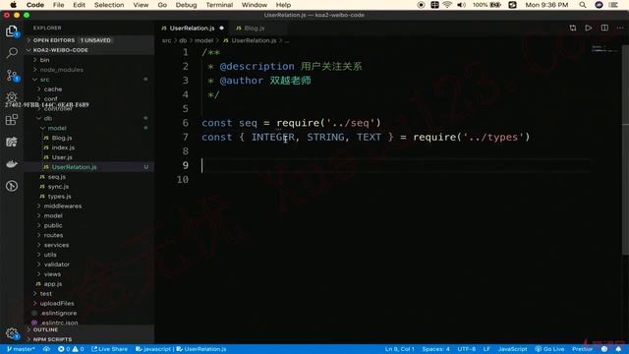
Task: Collapse the src folder
Action: pos(89,80)
